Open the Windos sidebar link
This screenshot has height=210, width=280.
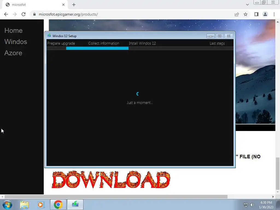(16, 42)
